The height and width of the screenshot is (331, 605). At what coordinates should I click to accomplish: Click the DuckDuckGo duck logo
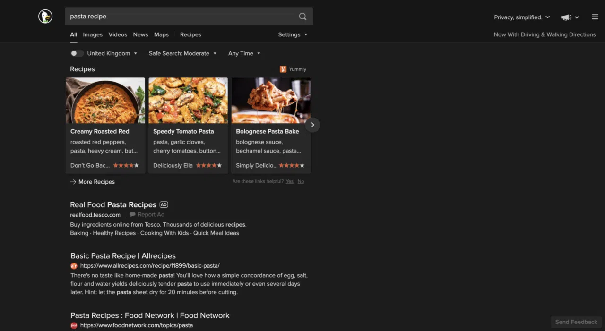coord(45,17)
